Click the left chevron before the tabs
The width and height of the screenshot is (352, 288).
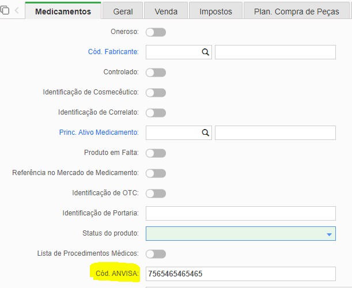coord(17,10)
